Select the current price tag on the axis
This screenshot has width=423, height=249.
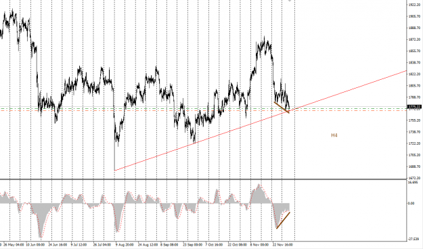pos(415,107)
